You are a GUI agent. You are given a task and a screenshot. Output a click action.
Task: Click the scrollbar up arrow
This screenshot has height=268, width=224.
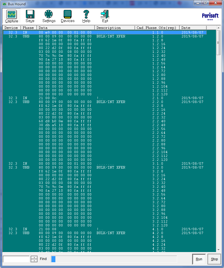[218, 28]
